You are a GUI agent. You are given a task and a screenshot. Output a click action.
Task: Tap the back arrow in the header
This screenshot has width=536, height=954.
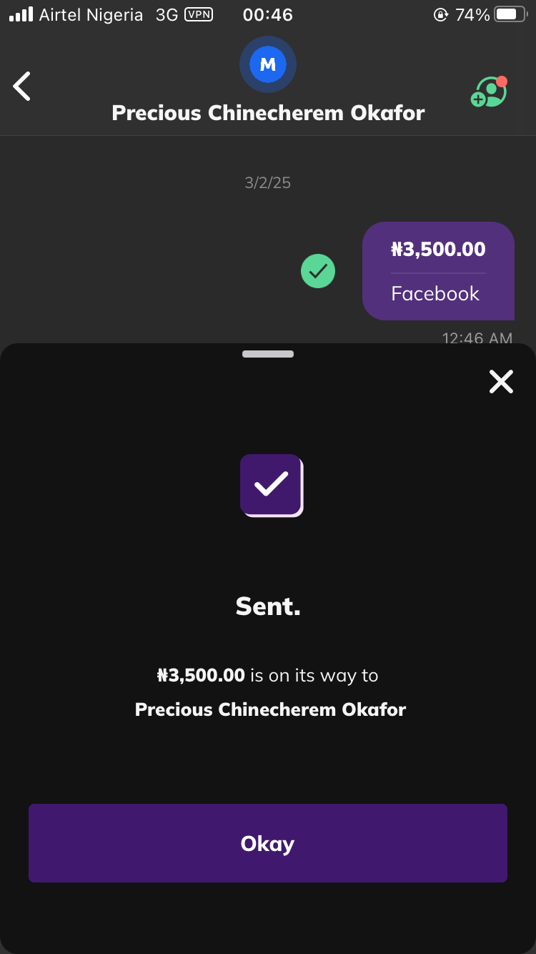(22, 86)
